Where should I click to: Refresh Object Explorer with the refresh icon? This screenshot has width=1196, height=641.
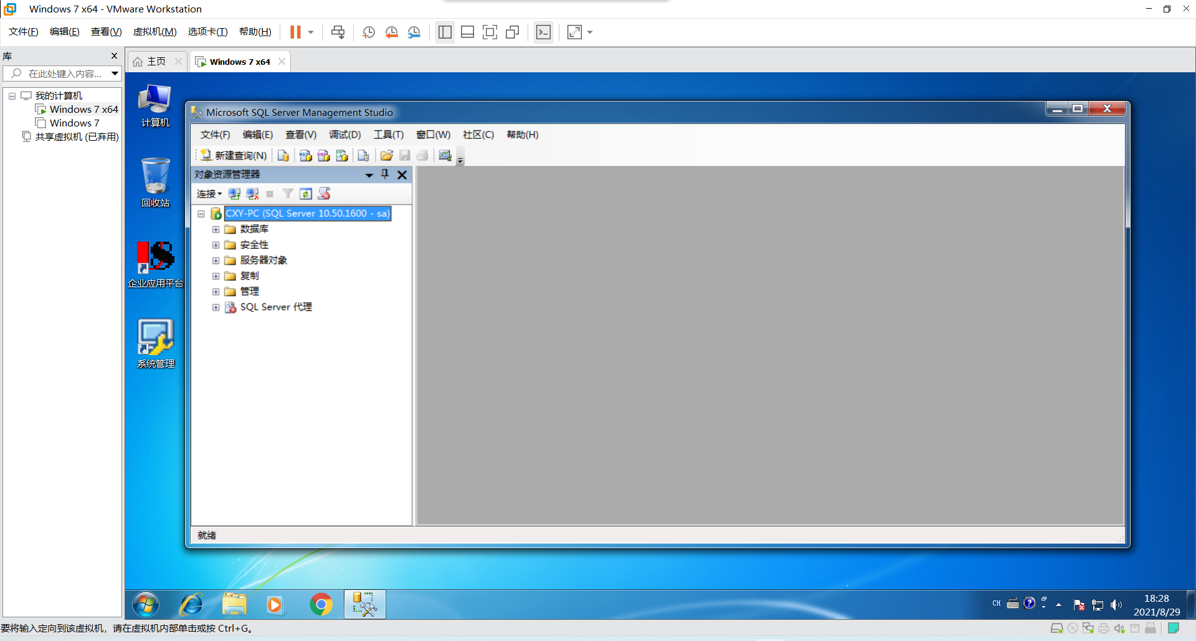306,194
